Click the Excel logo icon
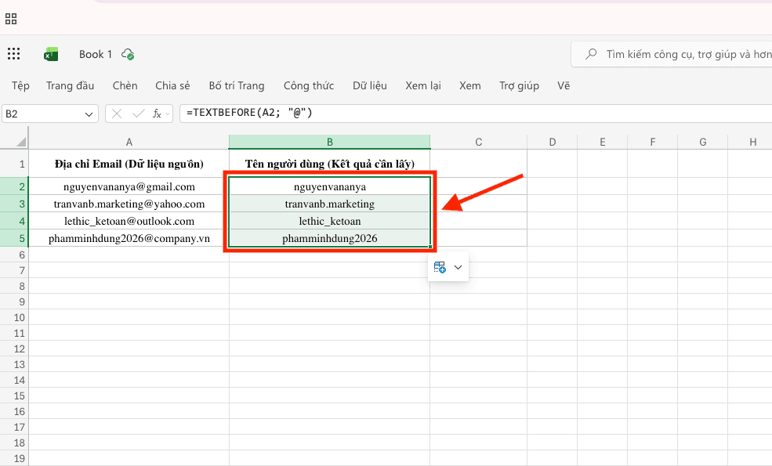 (x=51, y=54)
